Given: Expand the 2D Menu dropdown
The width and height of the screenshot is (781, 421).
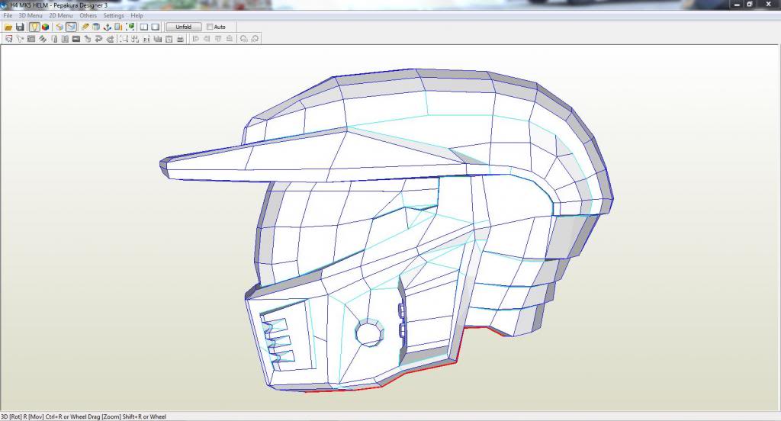Looking at the screenshot, I should [x=61, y=15].
